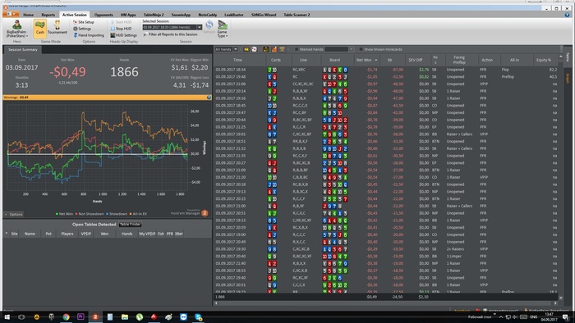Open the BigBadPalm hero selector
The height and width of the screenshot is (323, 575).
click(x=17, y=29)
